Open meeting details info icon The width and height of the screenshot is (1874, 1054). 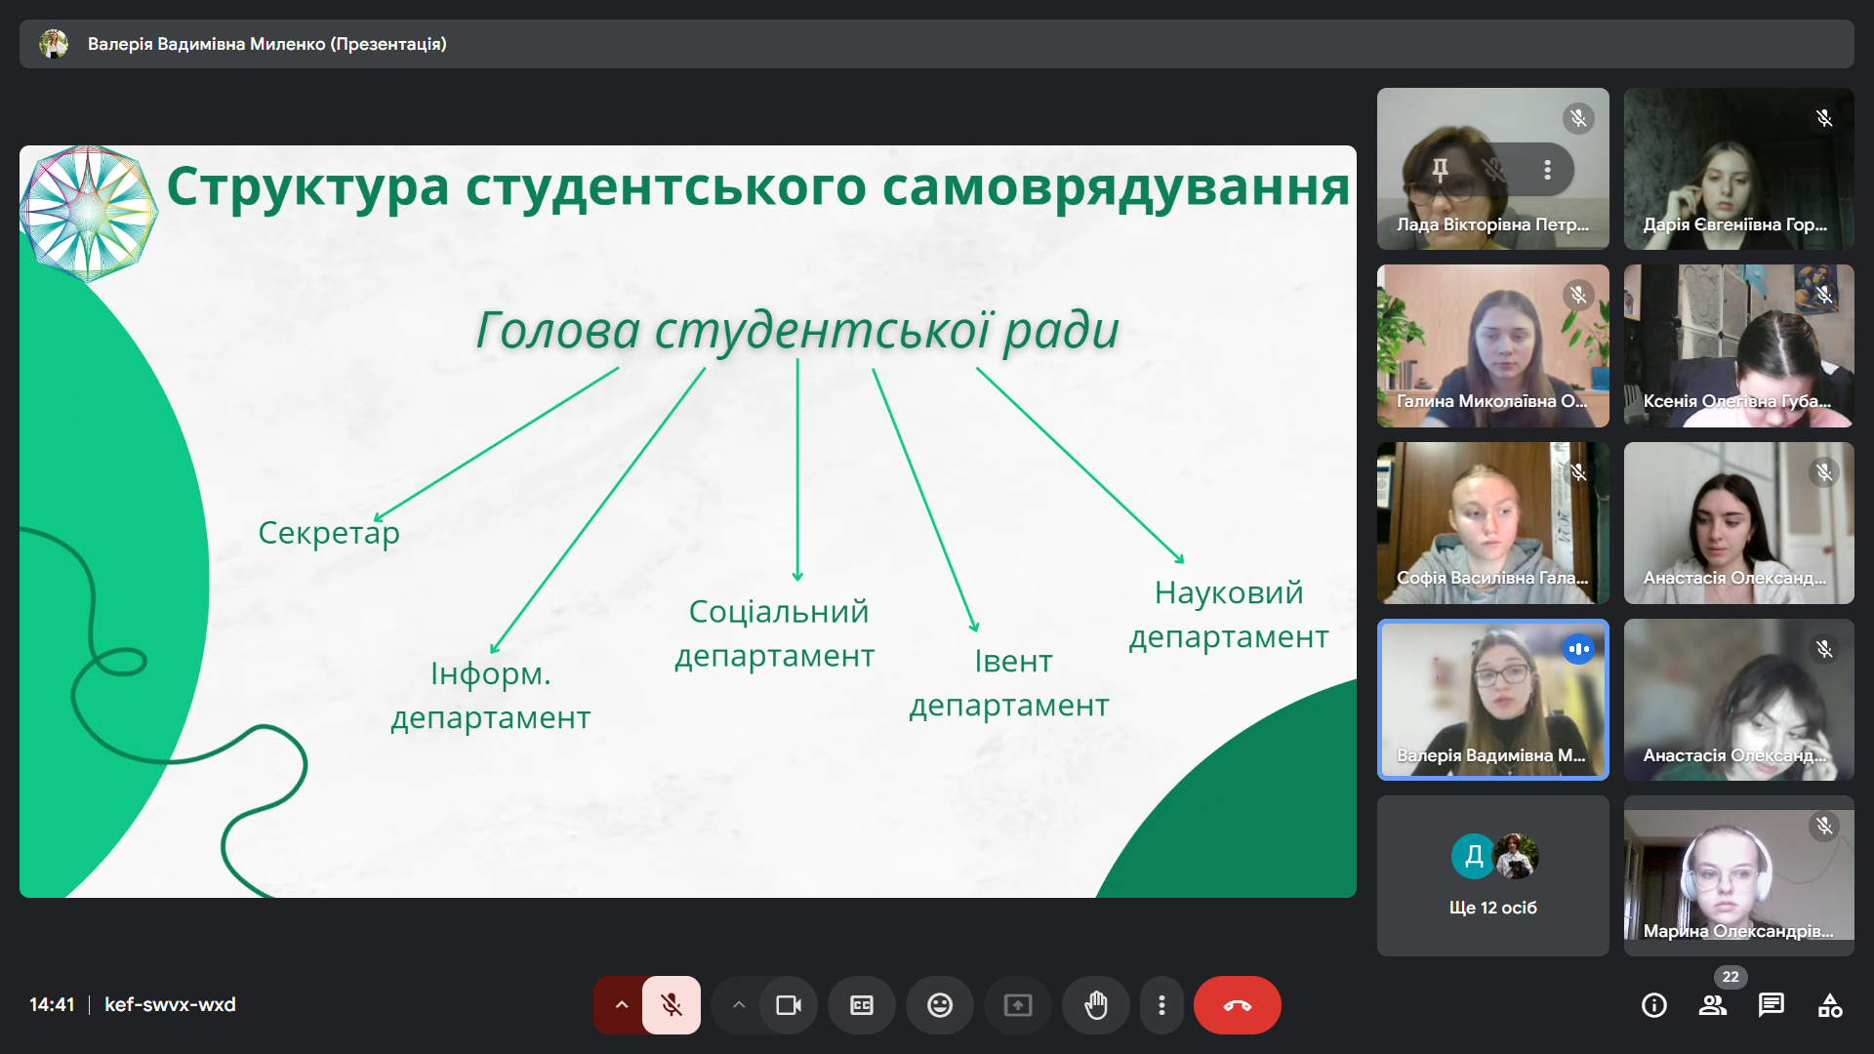1654,1005
